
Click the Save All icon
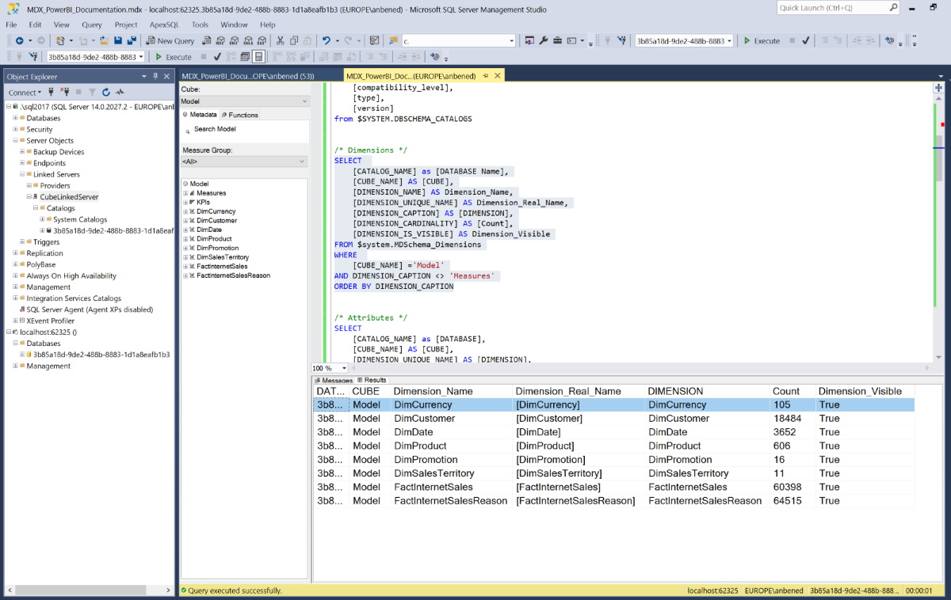pyautogui.click(x=132, y=40)
